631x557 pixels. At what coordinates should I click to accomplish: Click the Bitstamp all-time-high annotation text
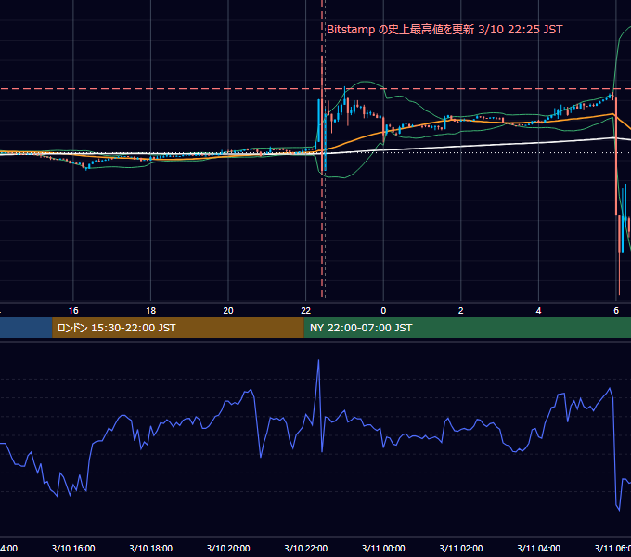click(x=444, y=30)
